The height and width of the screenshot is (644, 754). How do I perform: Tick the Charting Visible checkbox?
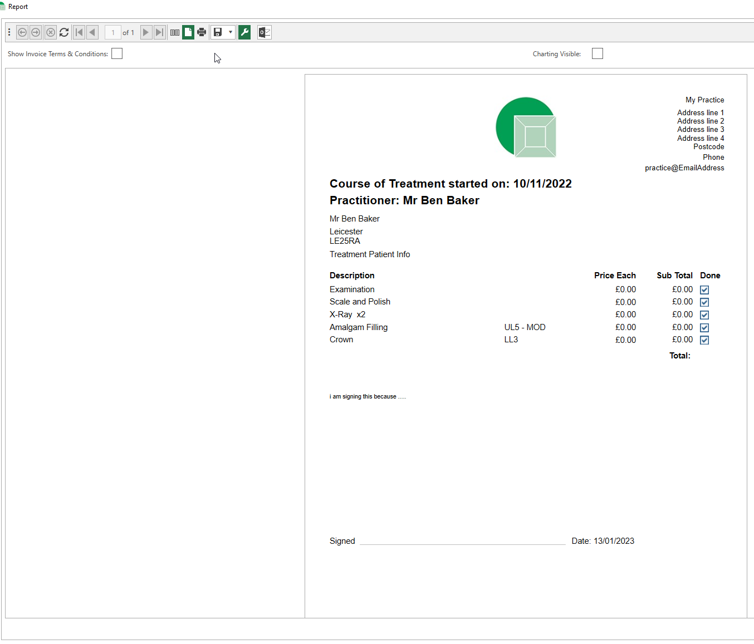click(x=598, y=53)
